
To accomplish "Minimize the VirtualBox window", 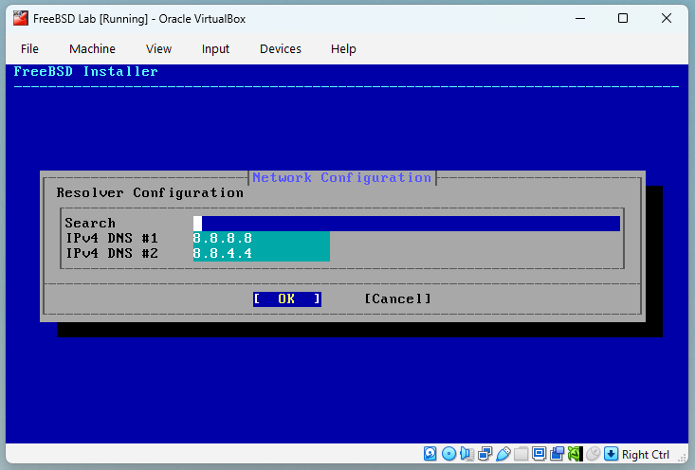I will pos(580,19).
